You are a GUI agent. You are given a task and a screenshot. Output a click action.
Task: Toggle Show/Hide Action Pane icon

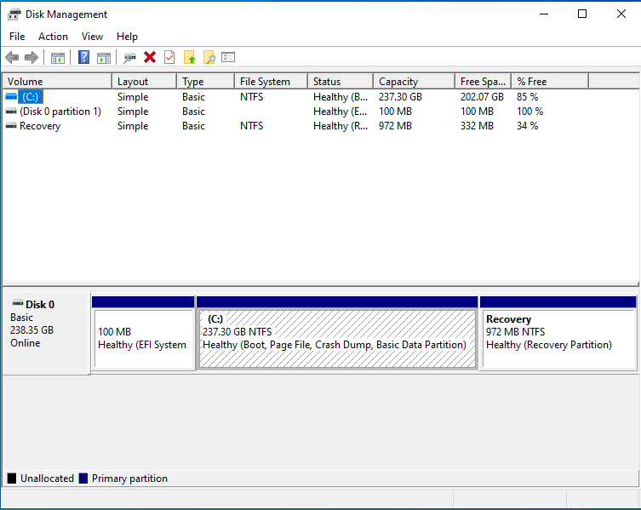tap(104, 58)
